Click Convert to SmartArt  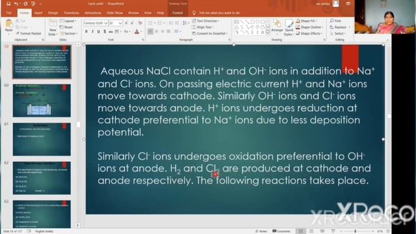pos(210,33)
